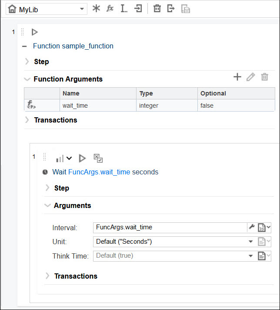280x310 pixels.
Task: Click the FuncArgs.wait_time link in Wait step
Action: (99, 172)
